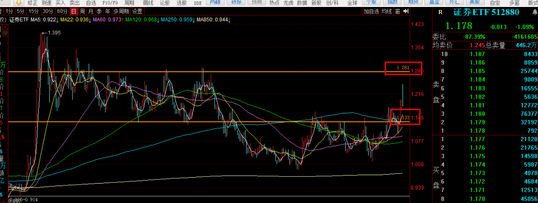Open the 热点 hot topics menu
The width and height of the screenshot is (538, 203).
[274, 3]
